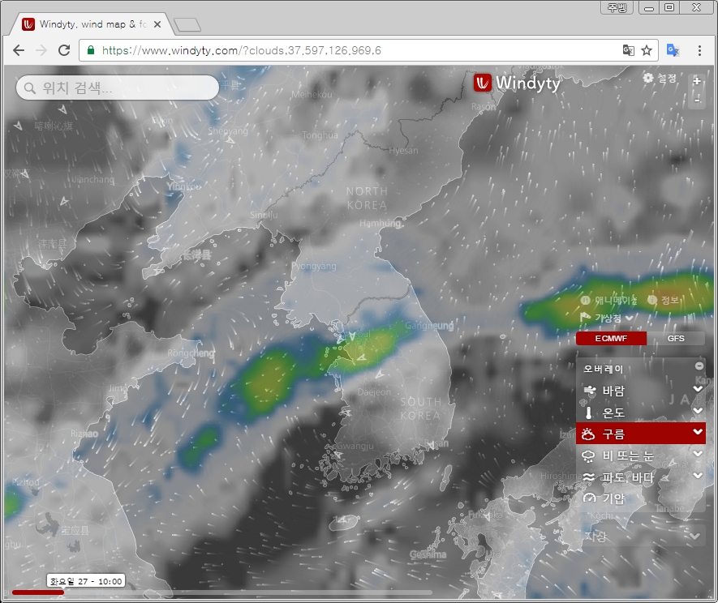Collapse the 오버레이 panel with the minus button
This screenshot has height=603, width=718.
tap(699, 366)
